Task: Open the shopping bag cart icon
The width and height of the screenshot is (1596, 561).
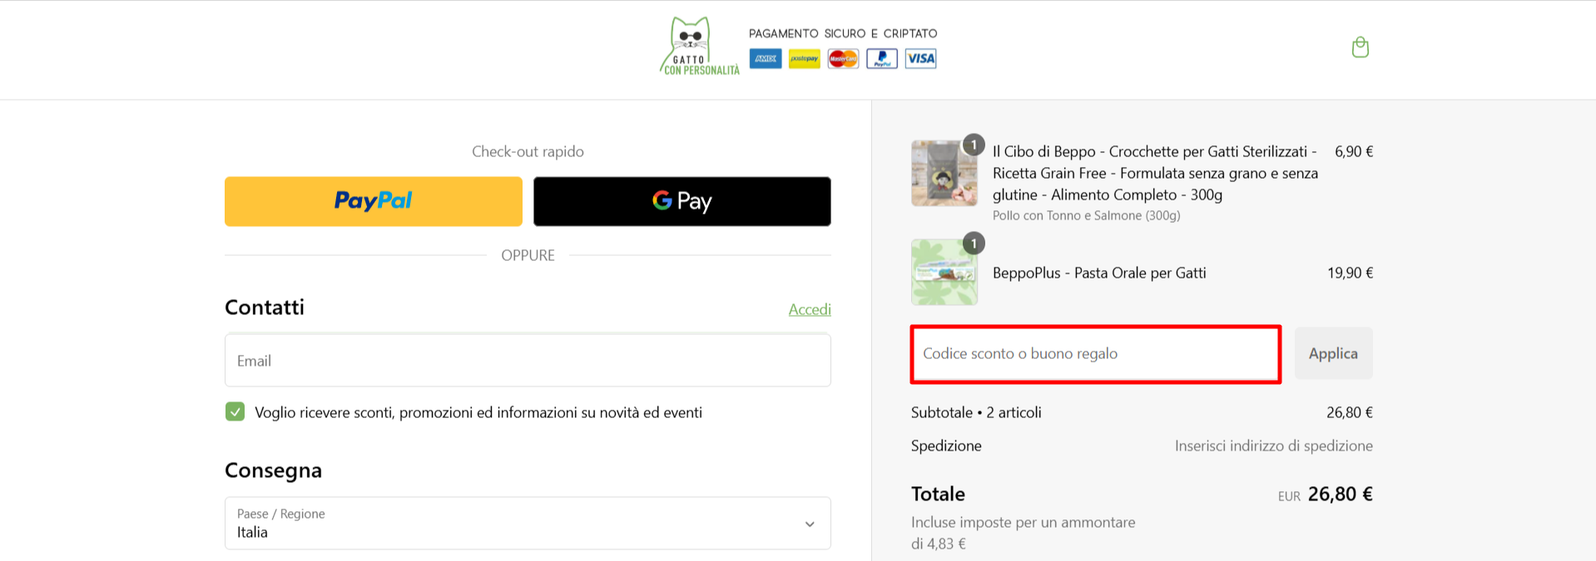Action: click(1361, 47)
